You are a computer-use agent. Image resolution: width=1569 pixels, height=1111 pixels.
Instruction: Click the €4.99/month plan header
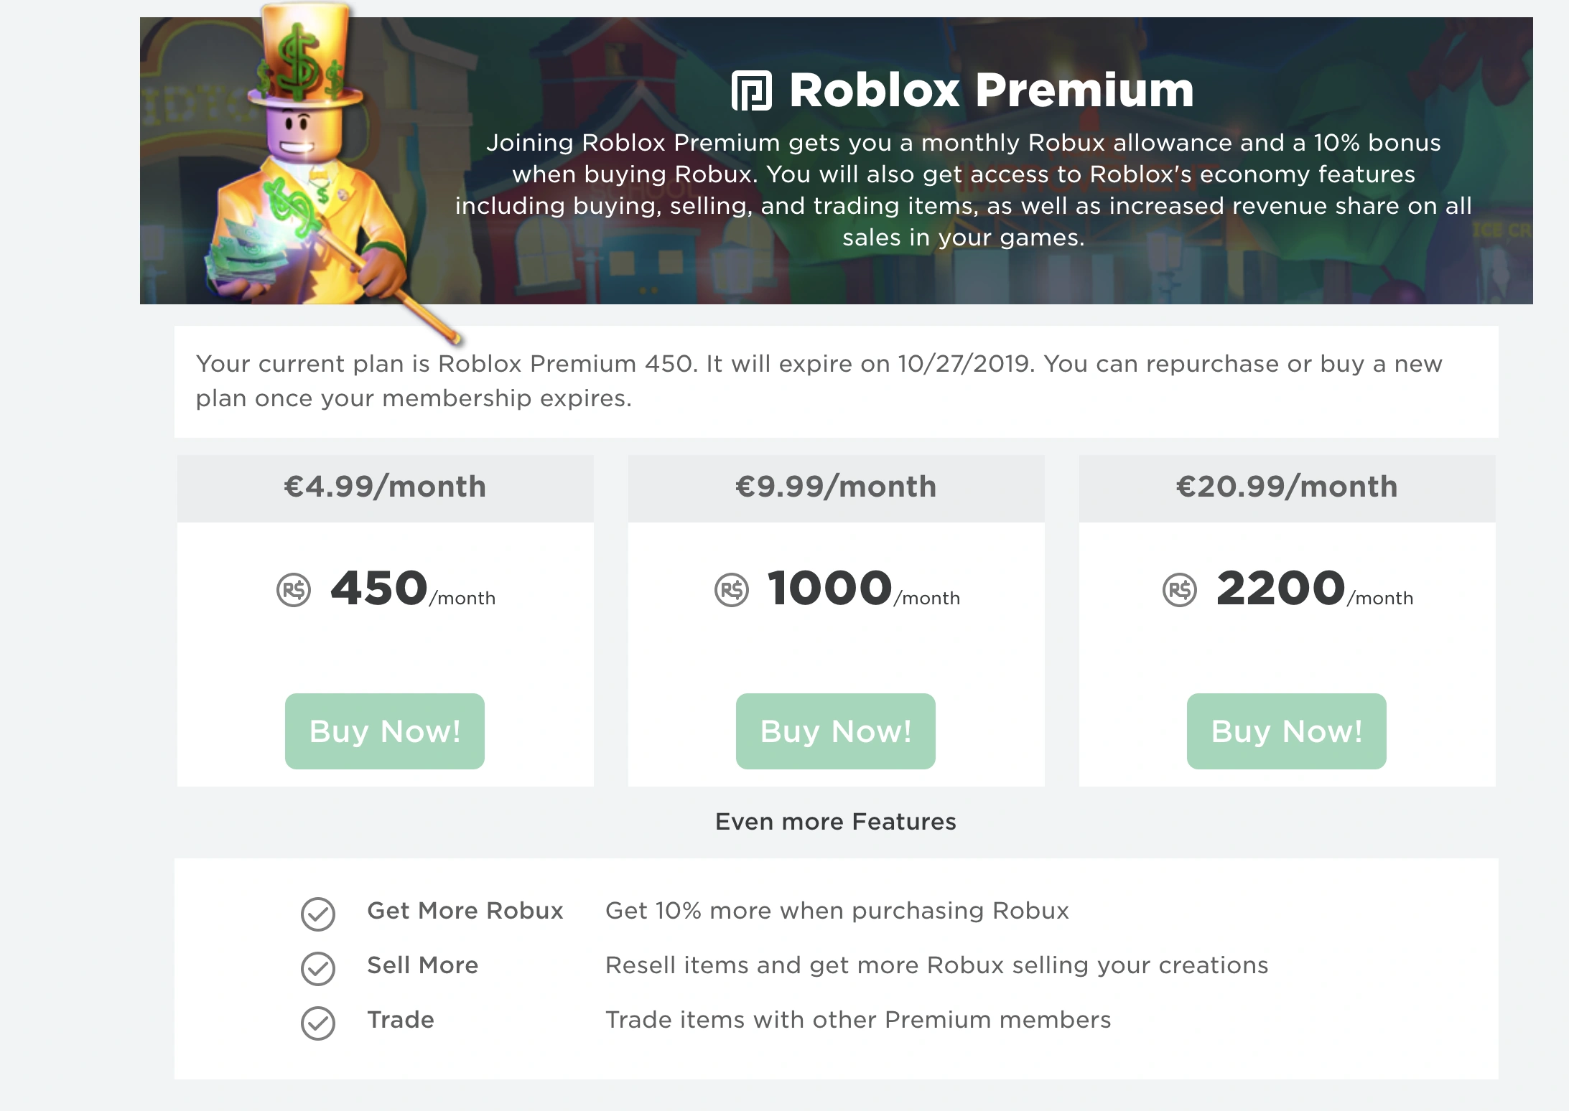(x=385, y=487)
